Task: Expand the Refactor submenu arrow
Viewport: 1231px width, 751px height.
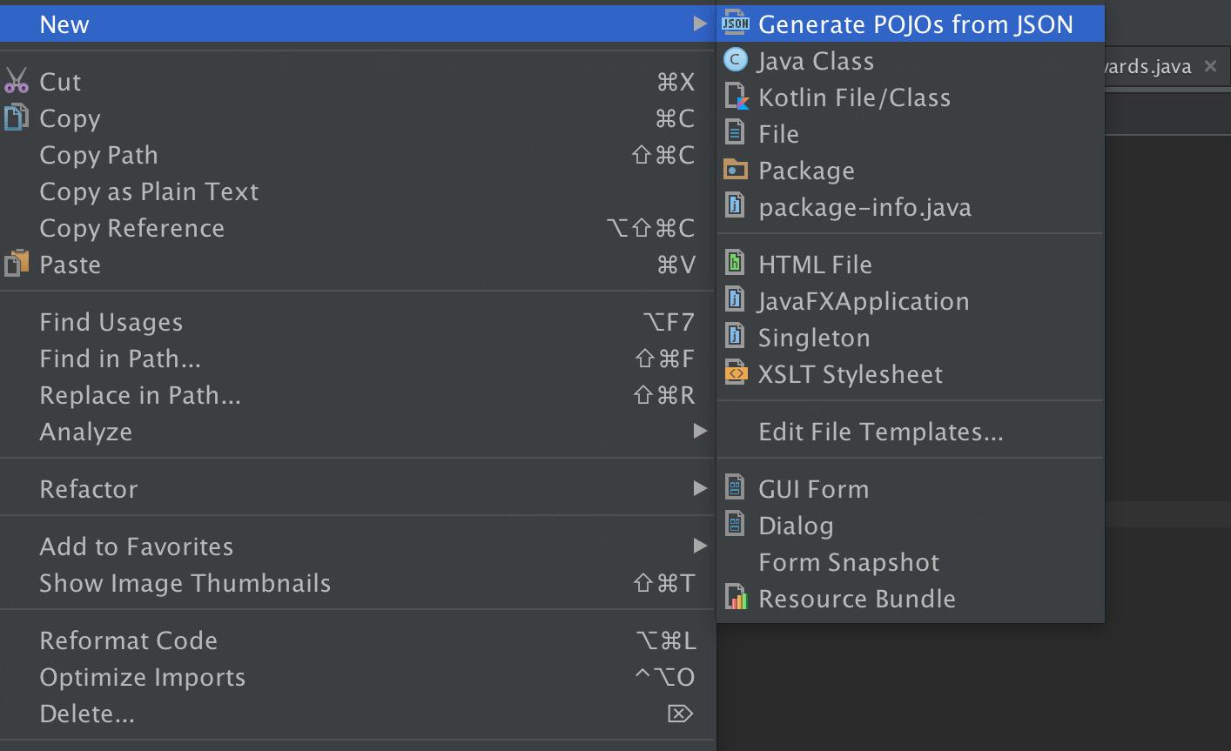Action: pos(700,488)
